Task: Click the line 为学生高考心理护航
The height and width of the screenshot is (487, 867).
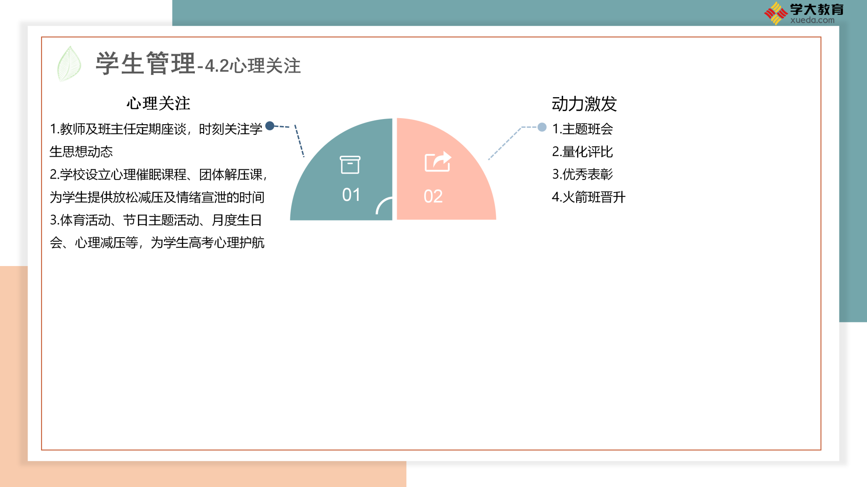Action: point(208,243)
